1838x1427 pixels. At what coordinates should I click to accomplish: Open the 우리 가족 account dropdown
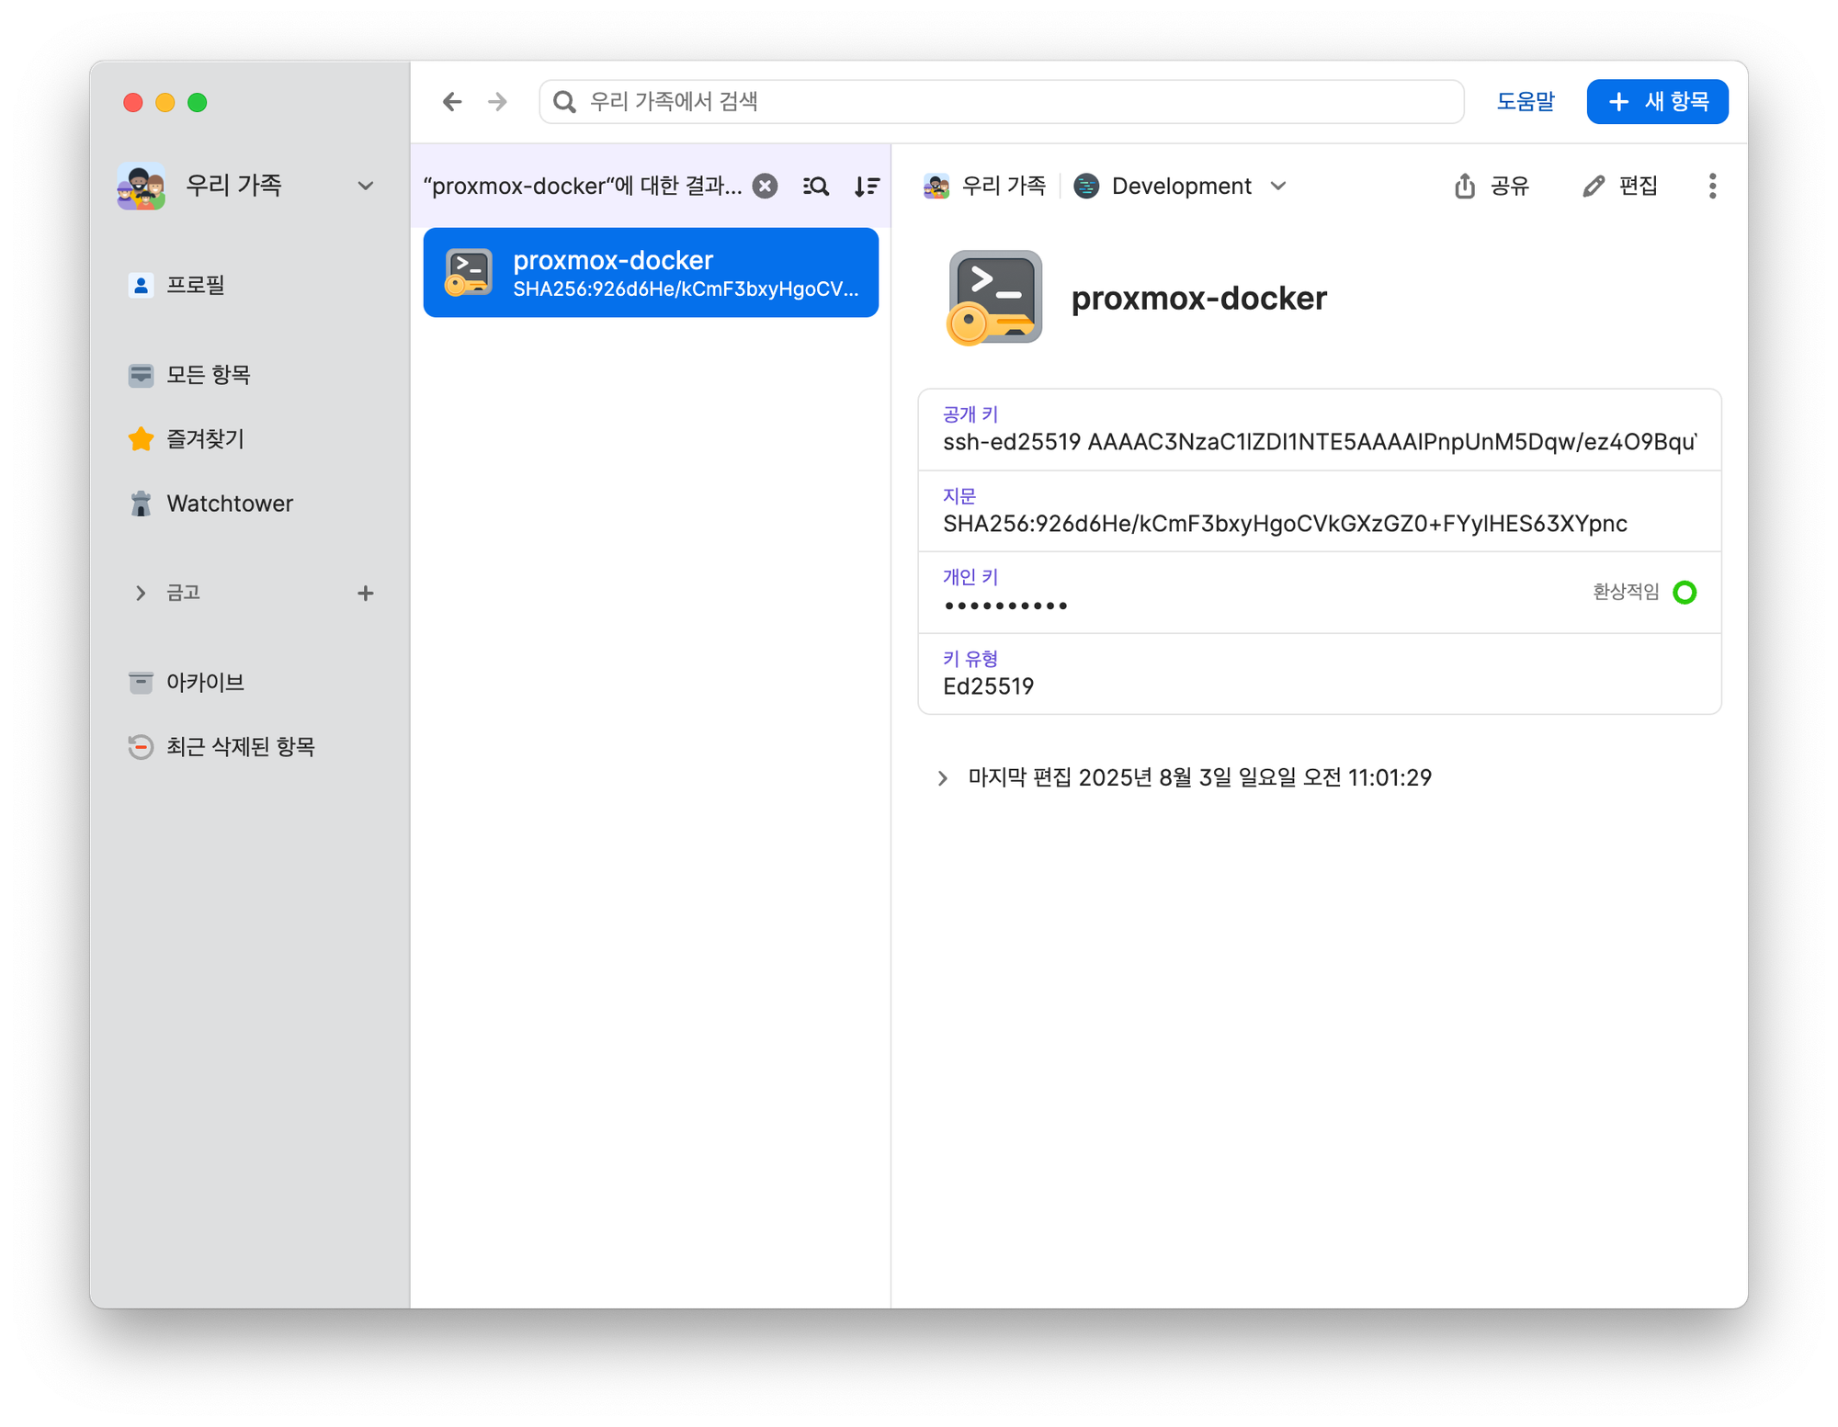365,186
